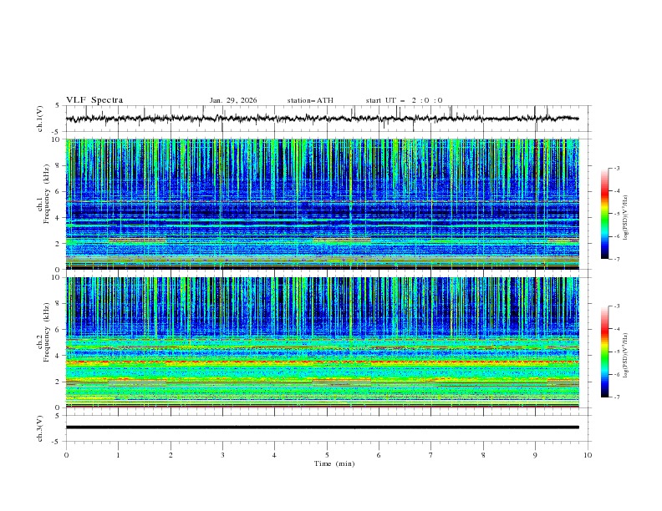
Task: Click inside the ch.1 spectrogram panel
Action: tap(322, 204)
